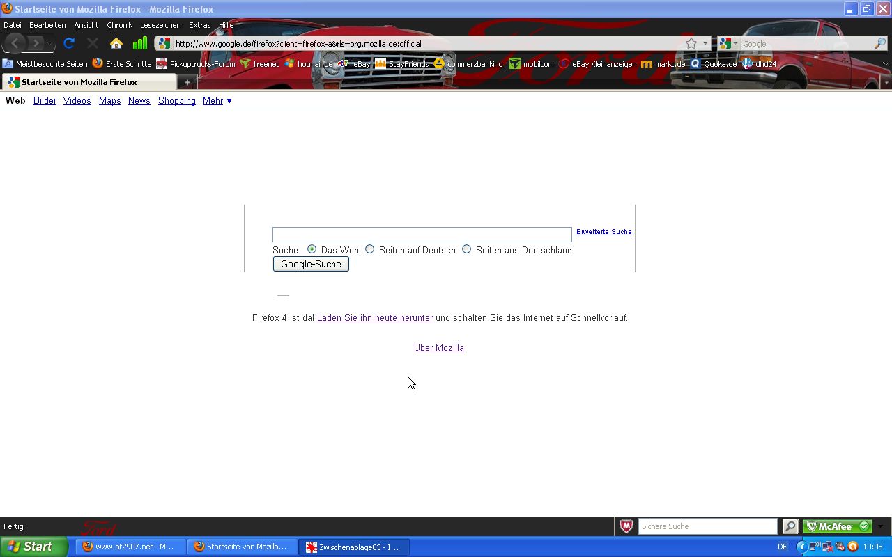This screenshot has height=557, width=892.
Task: Switch to Zwischenablage03 taskbar window
Action: 355,547
